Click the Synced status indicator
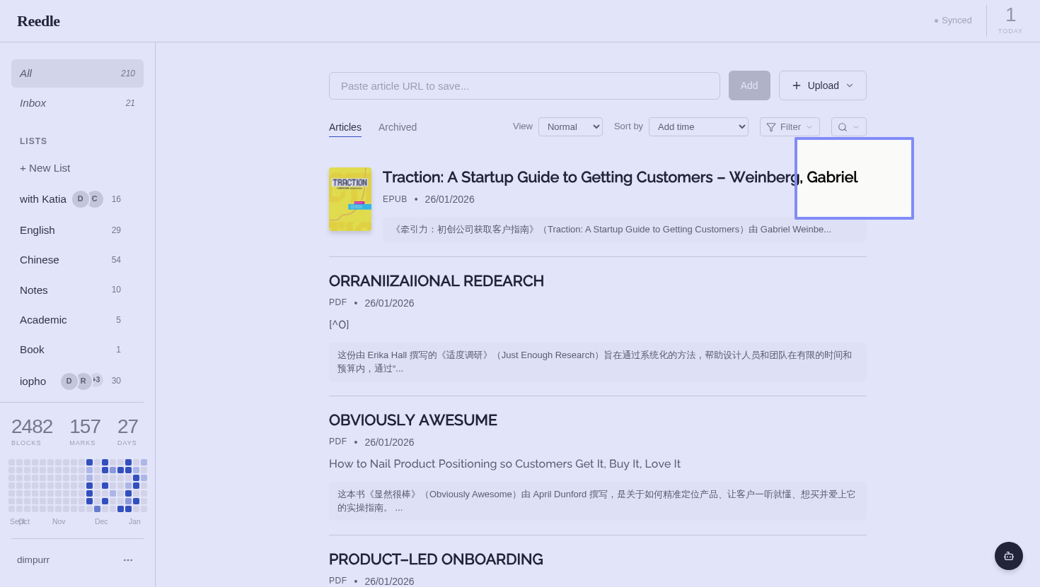Screen dimensions: 1040x587 point(953,20)
